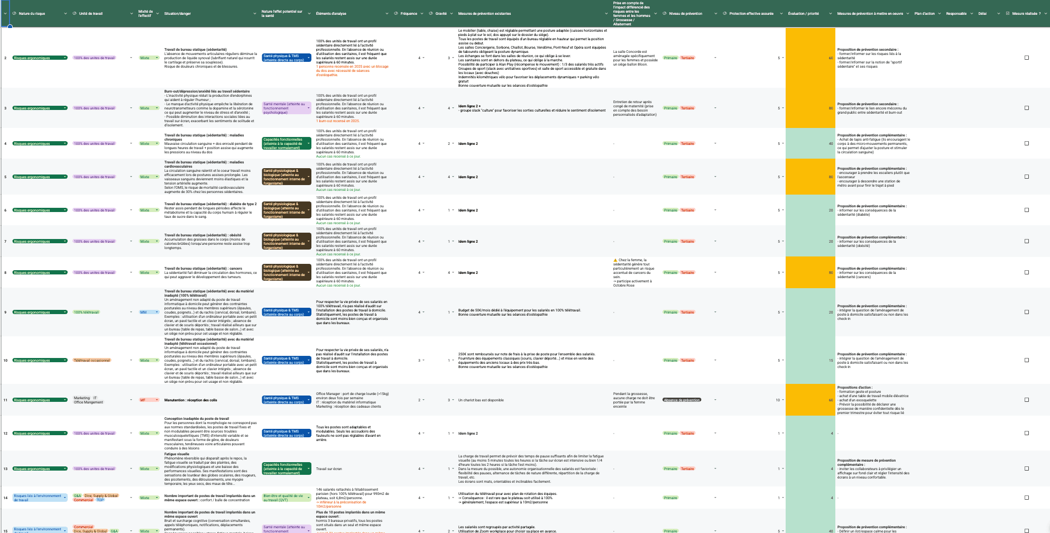Click the warning icon in row 8
This screenshot has height=533, width=1050.
tap(615, 260)
